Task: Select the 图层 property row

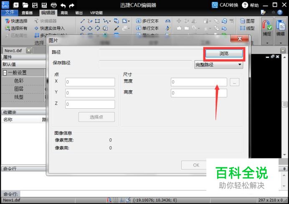Action: 23,89
